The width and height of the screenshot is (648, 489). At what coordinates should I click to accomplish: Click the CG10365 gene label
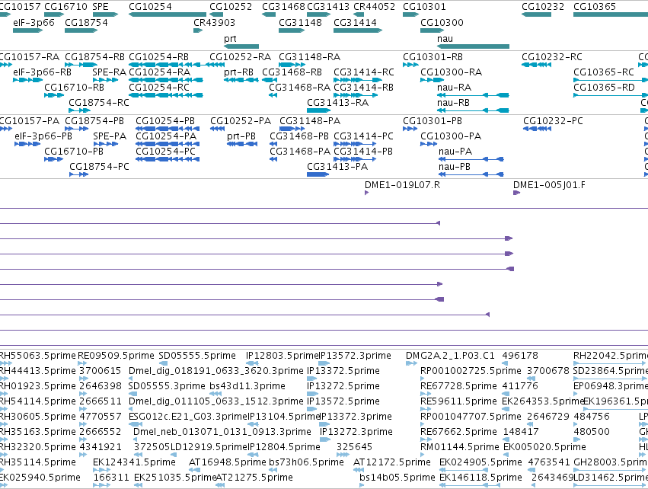tap(595, 7)
